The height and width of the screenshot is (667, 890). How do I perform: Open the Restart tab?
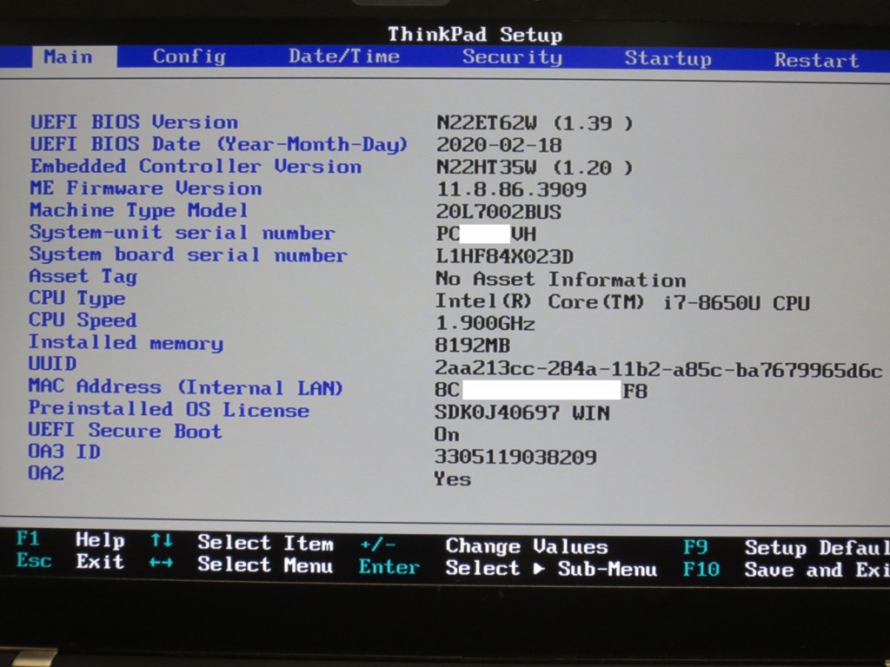(816, 60)
